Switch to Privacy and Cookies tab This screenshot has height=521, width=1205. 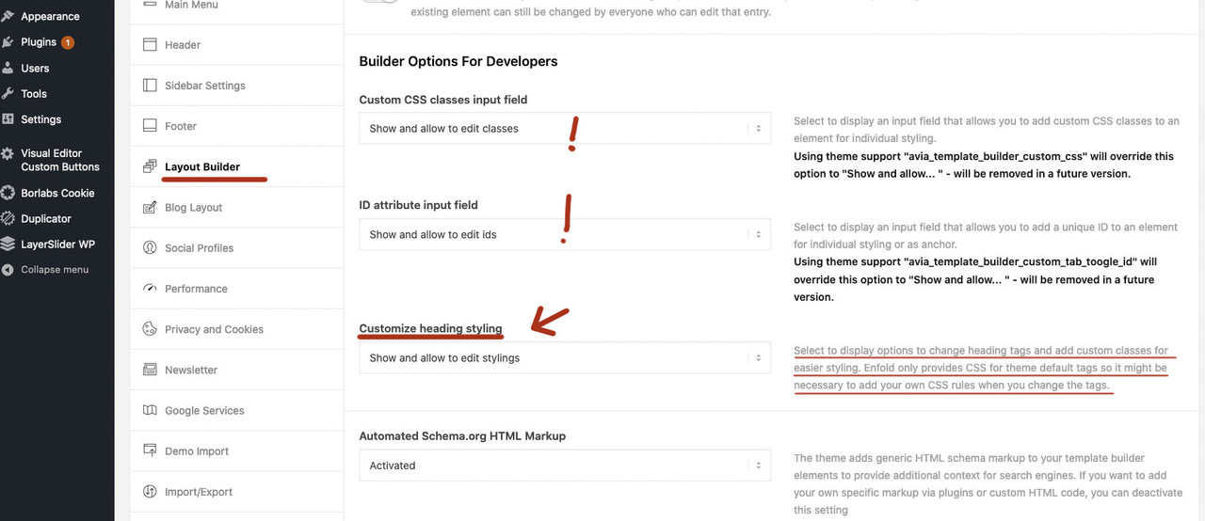[236, 328]
